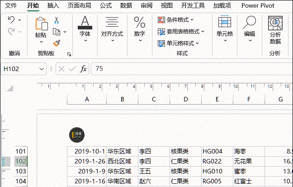Click the select-all corner triangle
This screenshot has height=187, width=293.
click(10, 88)
